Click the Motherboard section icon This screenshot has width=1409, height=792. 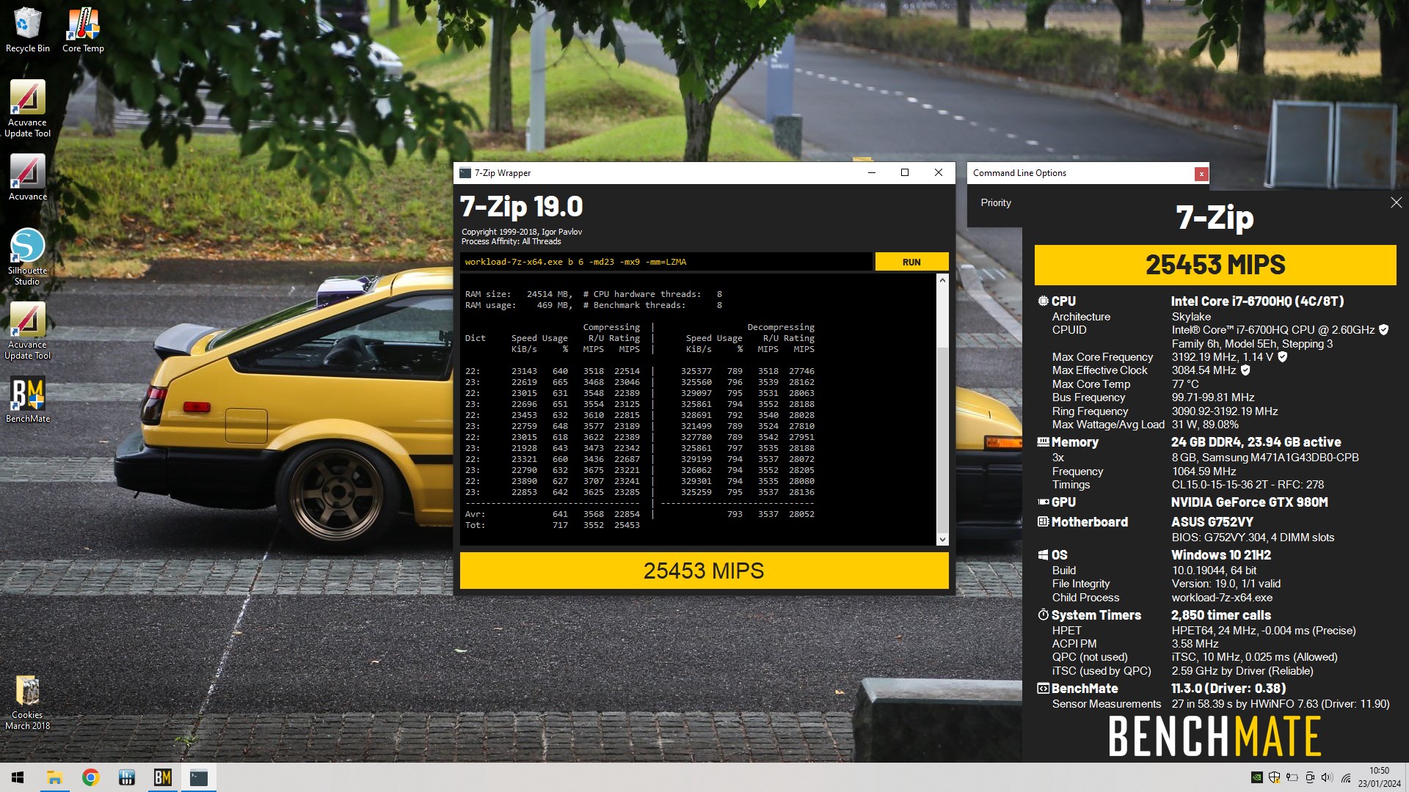[x=1043, y=522]
